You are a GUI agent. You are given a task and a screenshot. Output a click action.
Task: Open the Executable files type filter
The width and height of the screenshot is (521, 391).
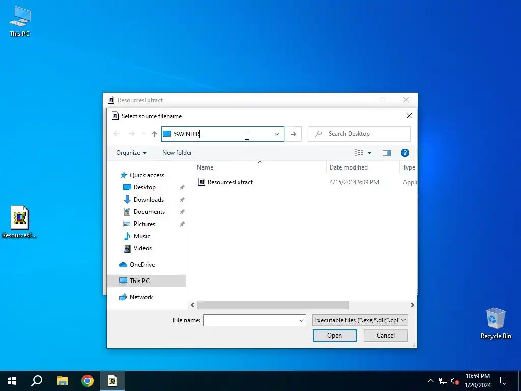pyautogui.click(x=360, y=320)
